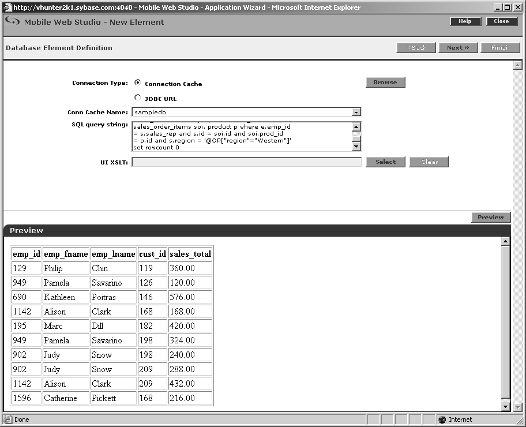Click the Catherine first name cell
The width and height of the screenshot is (526, 427).
66,398
